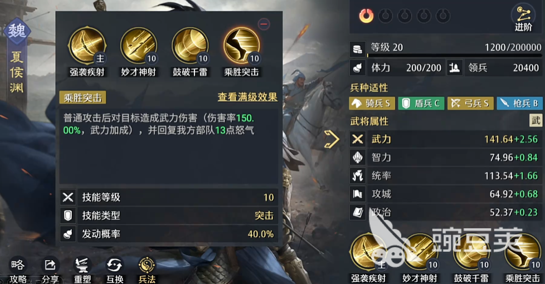Open the 重塑 reshape icon
Image resolution: width=545 pixels, height=284 pixels.
[82, 270]
